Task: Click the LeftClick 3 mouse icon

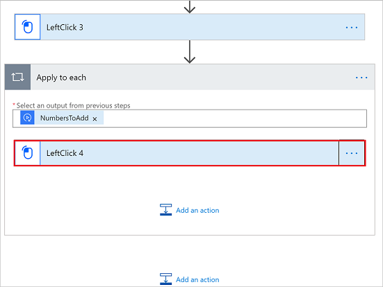Action: [27, 27]
